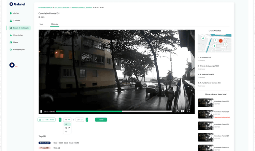Click map pin number 4
This screenshot has height=151, width=255.
(203, 38)
